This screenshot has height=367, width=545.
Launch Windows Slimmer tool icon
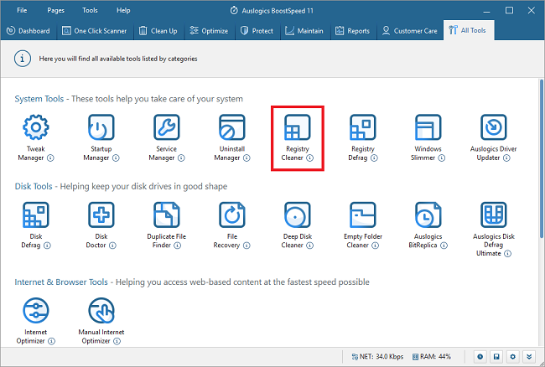(428, 127)
